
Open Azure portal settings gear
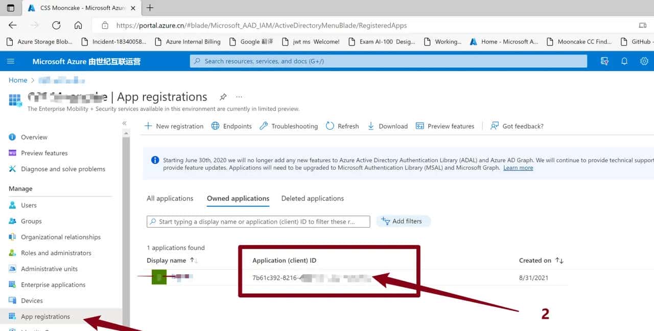pos(644,61)
